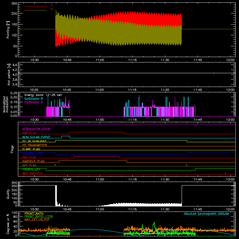Select the Collimator 9 legend entry
The width and height of the screenshot is (239, 239).
click(33, 102)
